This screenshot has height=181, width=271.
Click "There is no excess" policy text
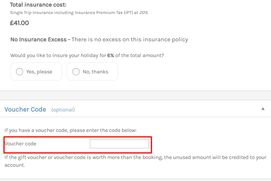(x=130, y=40)
